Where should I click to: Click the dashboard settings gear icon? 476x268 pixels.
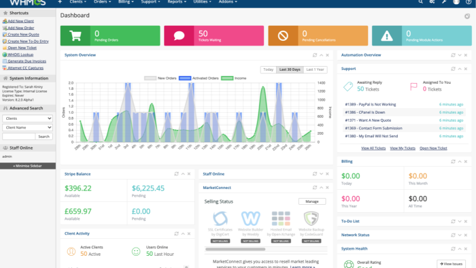[x=467, y=16]
